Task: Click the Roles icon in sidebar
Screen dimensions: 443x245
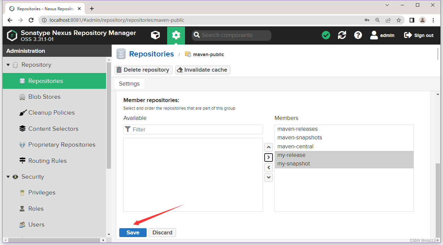Action: [22, 209]
